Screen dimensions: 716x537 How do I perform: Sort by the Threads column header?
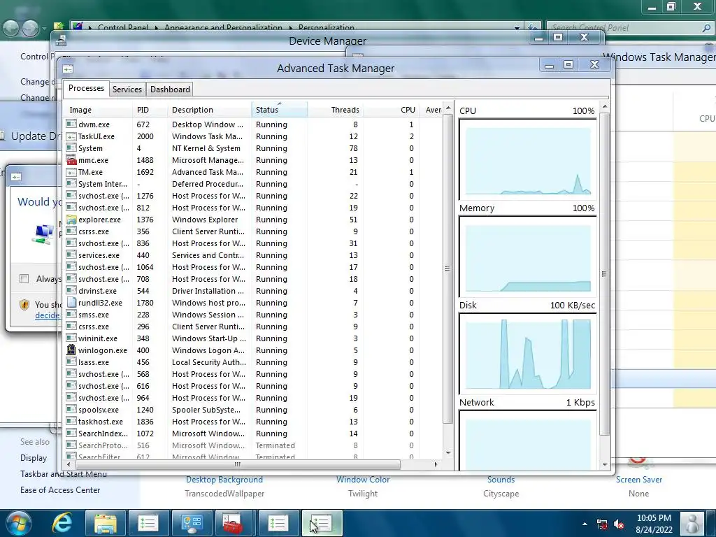[335, 110]
